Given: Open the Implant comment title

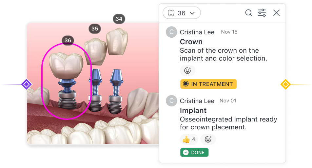Looking at the screenshot, I should (x=193, y=111).
